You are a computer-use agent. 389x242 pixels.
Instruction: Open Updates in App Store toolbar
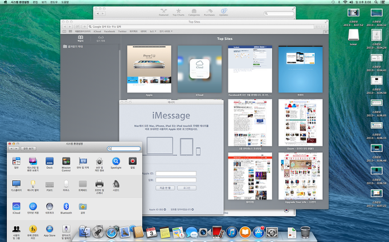coord(223,12)
